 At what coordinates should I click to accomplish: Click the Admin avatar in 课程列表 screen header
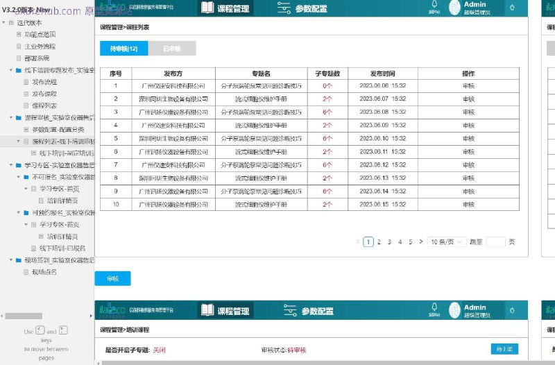pos(455,8)
